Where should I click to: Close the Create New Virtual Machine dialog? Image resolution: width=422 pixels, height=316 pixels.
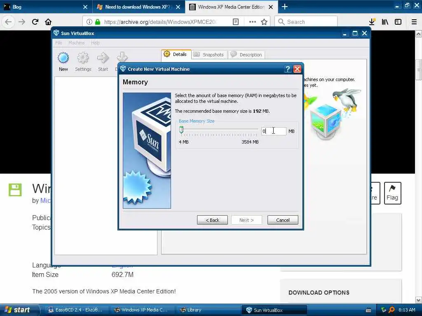[x=297, y=69]
